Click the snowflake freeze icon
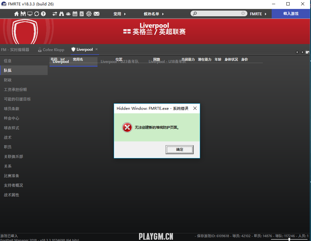The height and width of the screenshot is (241, 311). pyautogui.click(x=89, y=14)
